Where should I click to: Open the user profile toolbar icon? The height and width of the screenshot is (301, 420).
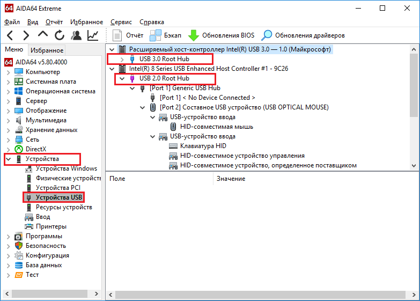coord(76,35)
